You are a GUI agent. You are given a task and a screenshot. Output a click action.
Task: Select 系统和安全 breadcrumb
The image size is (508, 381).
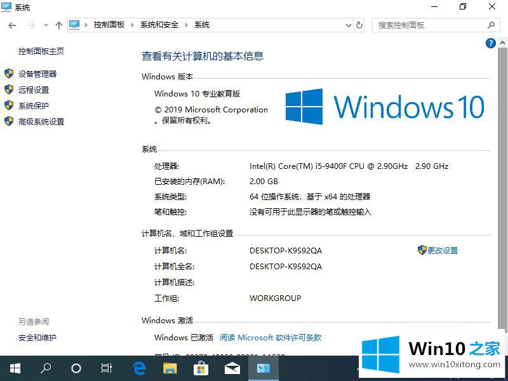(x=159, y=25)
